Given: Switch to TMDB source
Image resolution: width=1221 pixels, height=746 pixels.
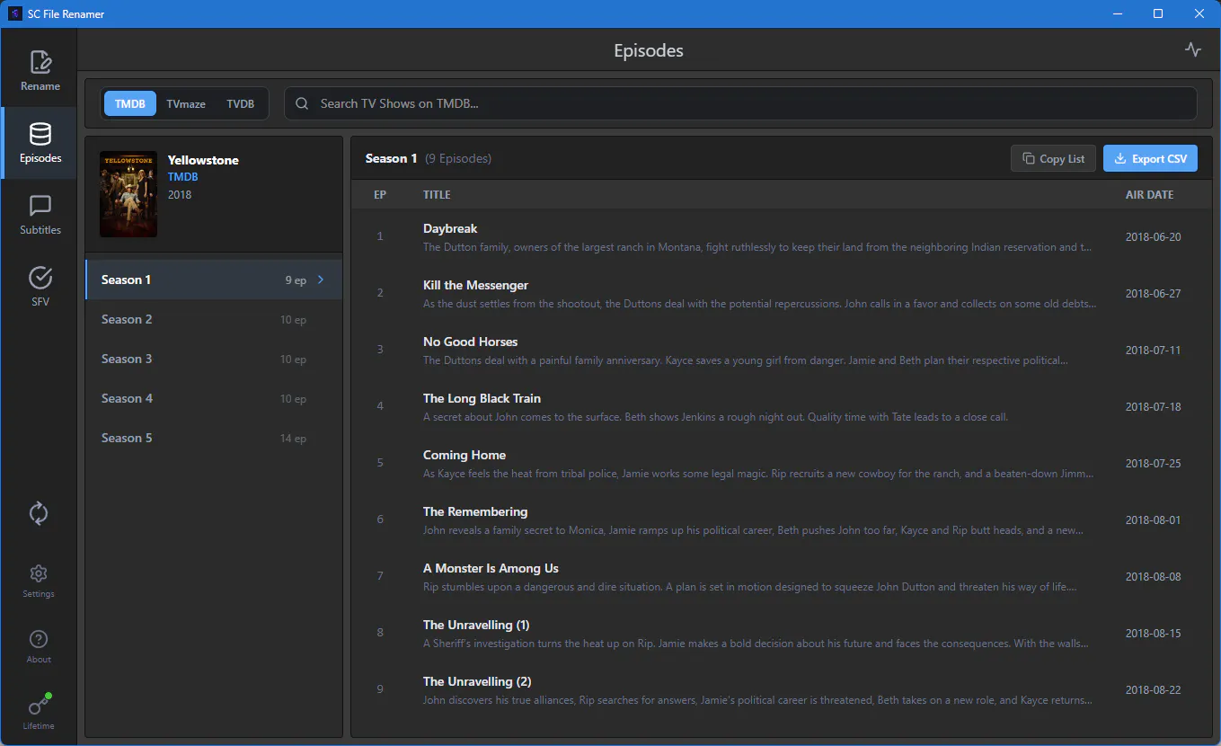Looking at the screenshot, I should click(130, 103).
